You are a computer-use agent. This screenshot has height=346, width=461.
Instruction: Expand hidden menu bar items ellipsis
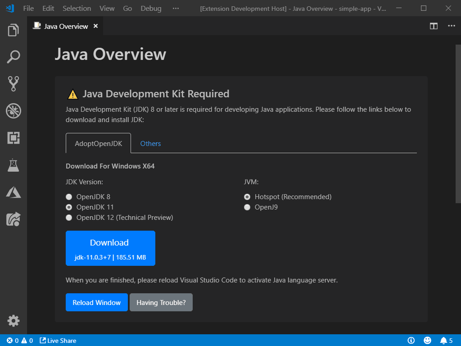pyautogui.click(x=176, y=9)
